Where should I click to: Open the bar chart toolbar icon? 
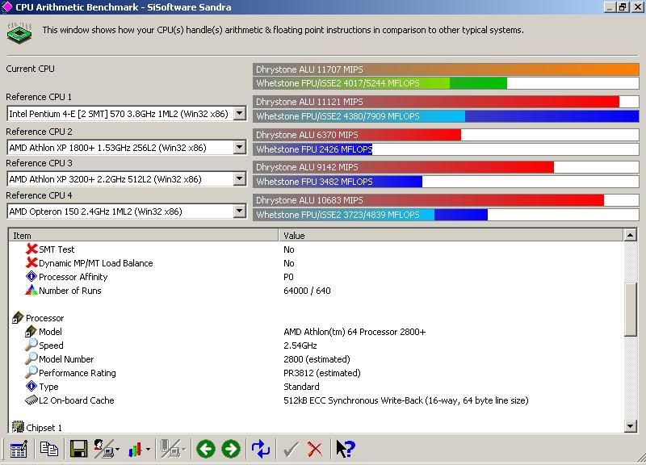tap(136, 450)
